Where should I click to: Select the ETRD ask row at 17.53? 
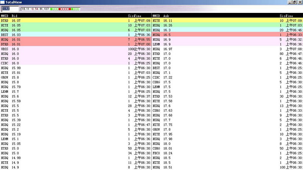(228, 96)
